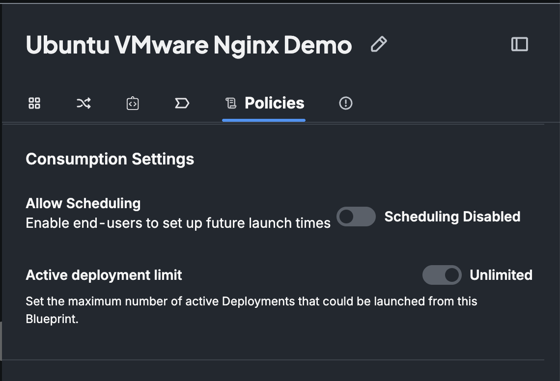
Task: Click the Unlimited label text
Action: (501, 275)
